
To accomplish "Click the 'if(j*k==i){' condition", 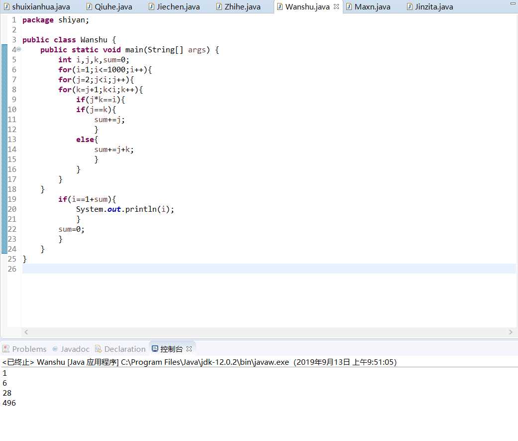I will click(101, 100).
